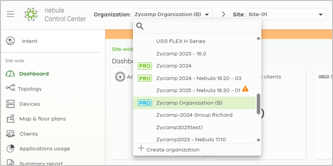Image resolution: width=333 pixels, height=166 pixels.
Task: Click the Clients devices icon
Action: 11,134
